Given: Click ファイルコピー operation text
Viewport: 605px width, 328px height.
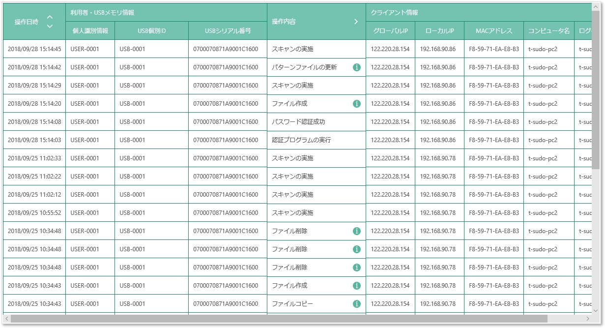Looking at the screenshot, I should (292, 304).
